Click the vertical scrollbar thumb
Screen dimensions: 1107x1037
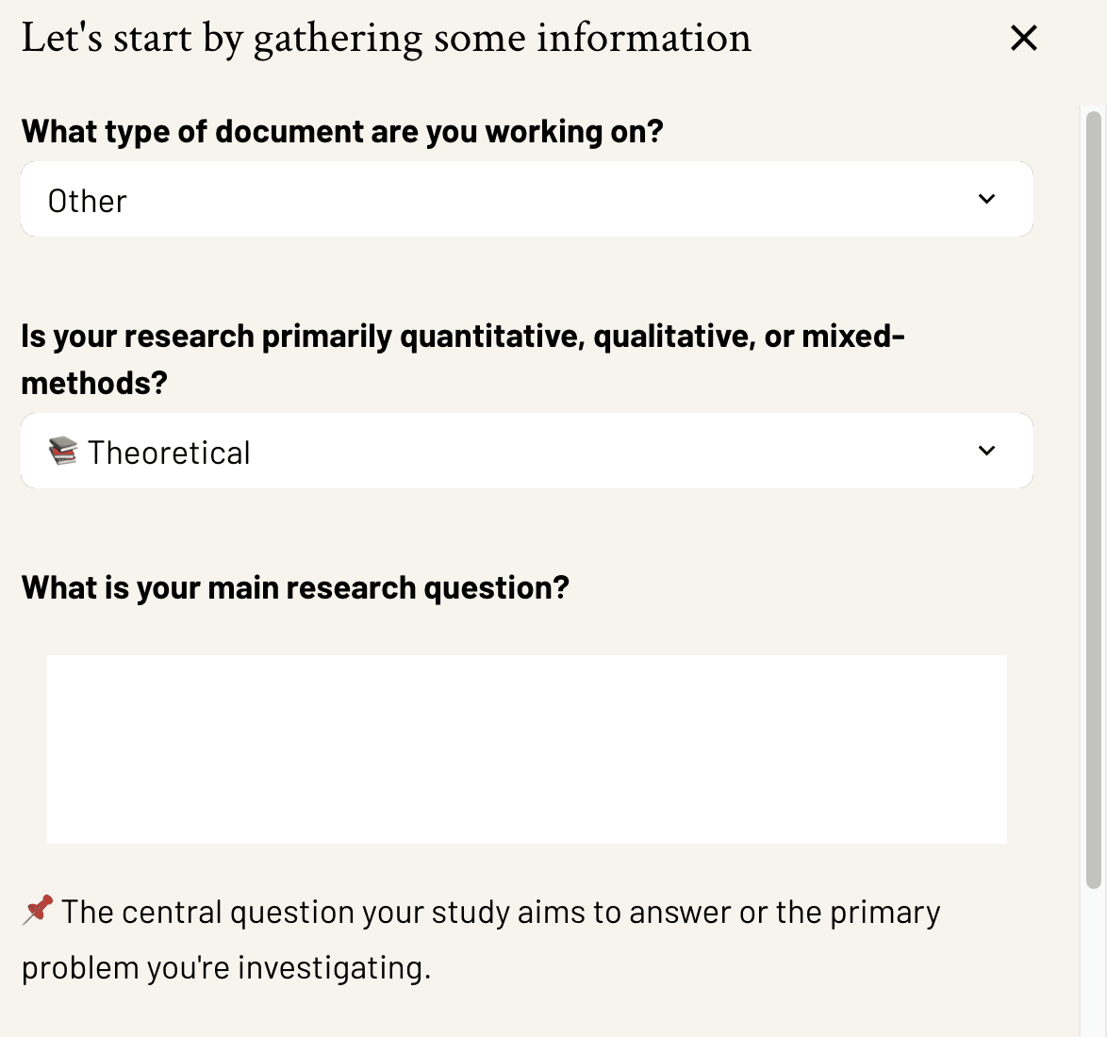[x=1093, y=500]
